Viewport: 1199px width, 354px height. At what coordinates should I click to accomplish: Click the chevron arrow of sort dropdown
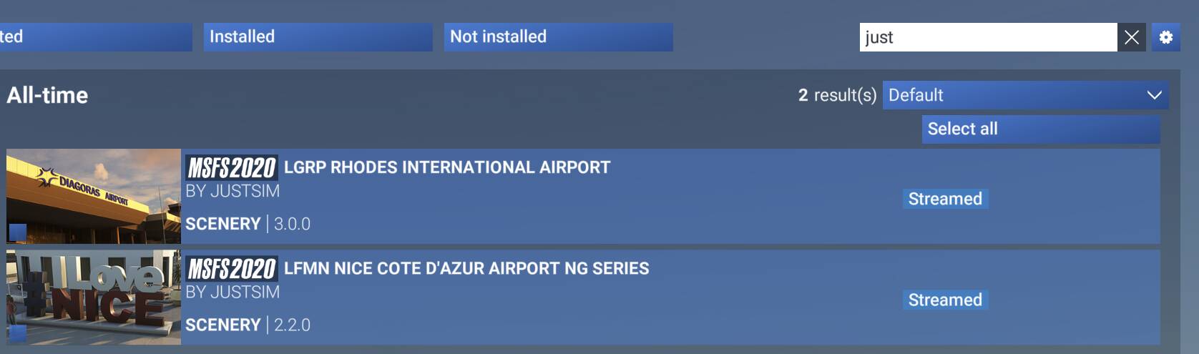coord(1154,95)
